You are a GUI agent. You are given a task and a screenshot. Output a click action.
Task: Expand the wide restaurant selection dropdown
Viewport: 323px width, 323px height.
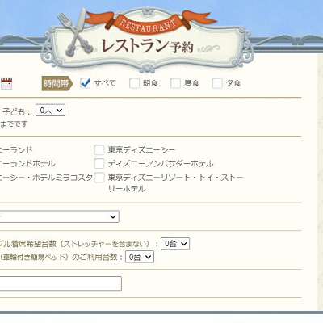[x=59, y=216]
